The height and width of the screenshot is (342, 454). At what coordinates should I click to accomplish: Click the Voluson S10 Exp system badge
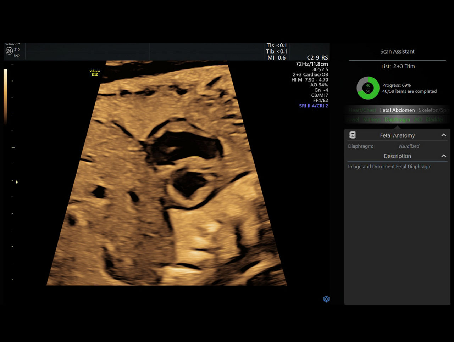pyautogui.click(x=13, y=49)
